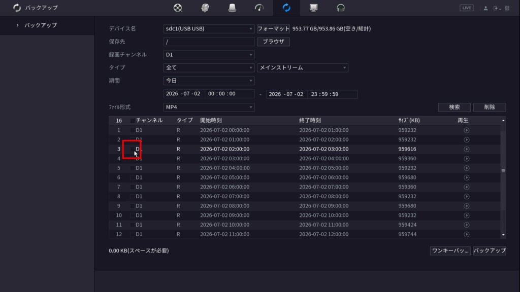This screenshot has height=292, width=520.
Task: Check the box for row 12
Action: coord(132,234)
